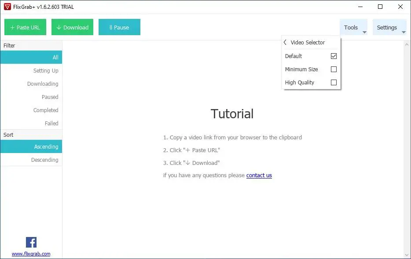Click the FlixGrab app logo icon
This screenshot has width=411, height=259.
[7, 7]
